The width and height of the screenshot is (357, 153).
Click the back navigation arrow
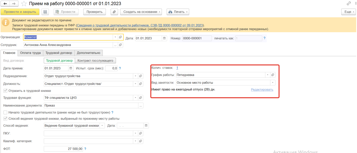pos(5,4)
